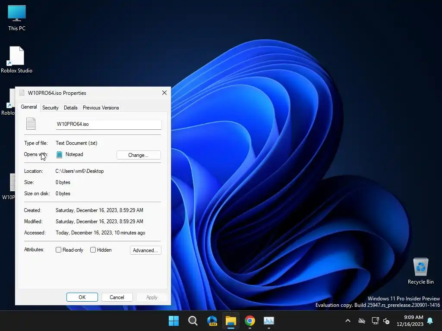442x331 pixels.
Task: Open the Windows Start menu
Action: [x=174, y=321]
